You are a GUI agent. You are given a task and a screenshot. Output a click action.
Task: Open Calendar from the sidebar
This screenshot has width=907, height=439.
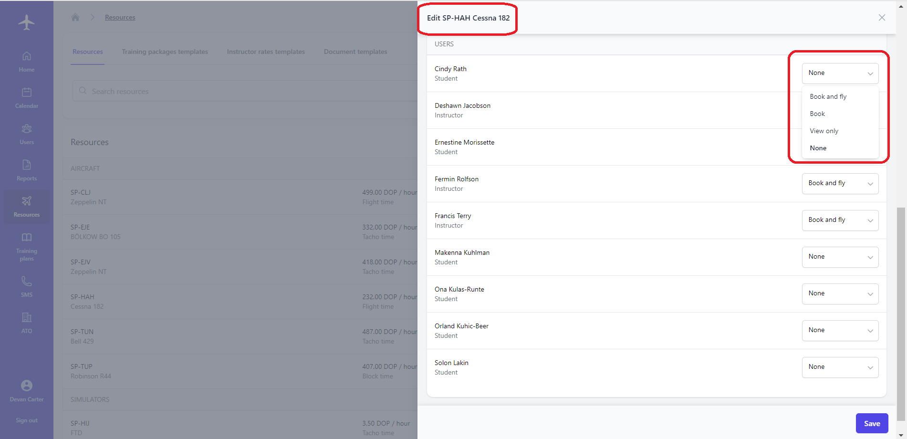tap(27, 98)
